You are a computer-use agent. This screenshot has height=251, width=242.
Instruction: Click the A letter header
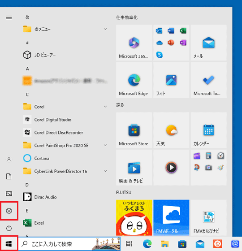click(x=27, y=69)
